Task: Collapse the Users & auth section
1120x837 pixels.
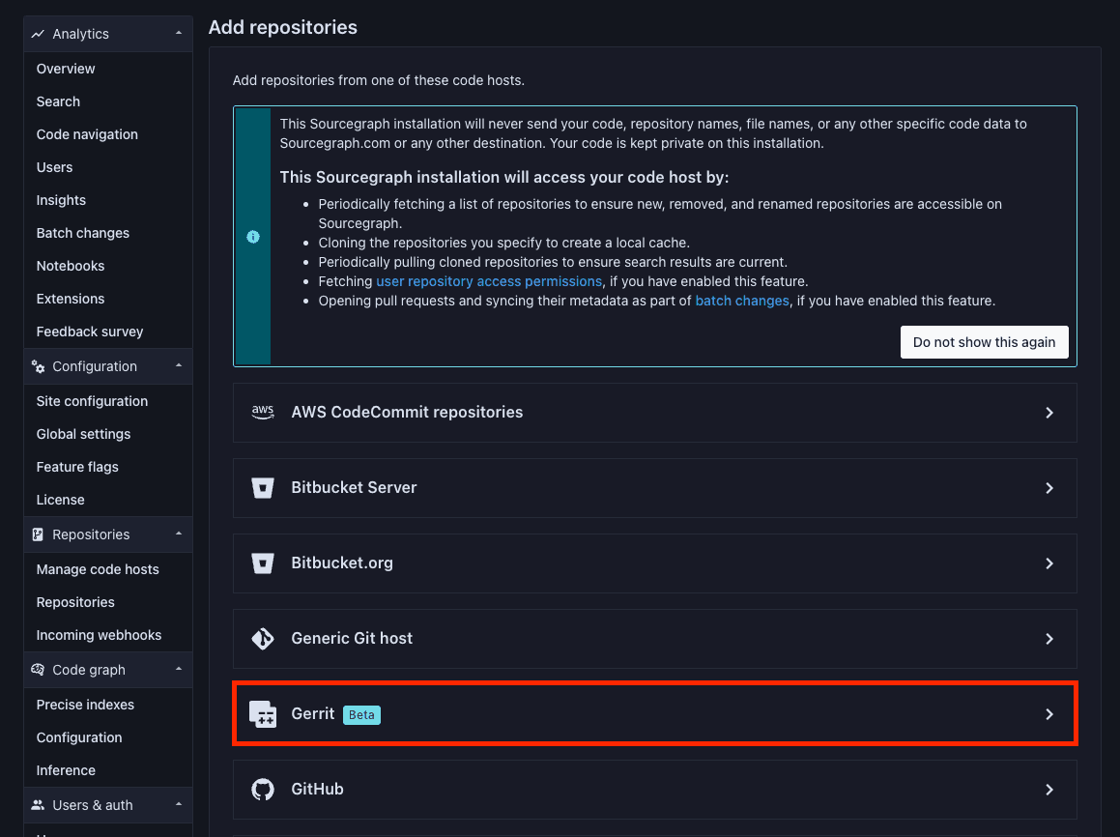Action: tap(179, 804)
